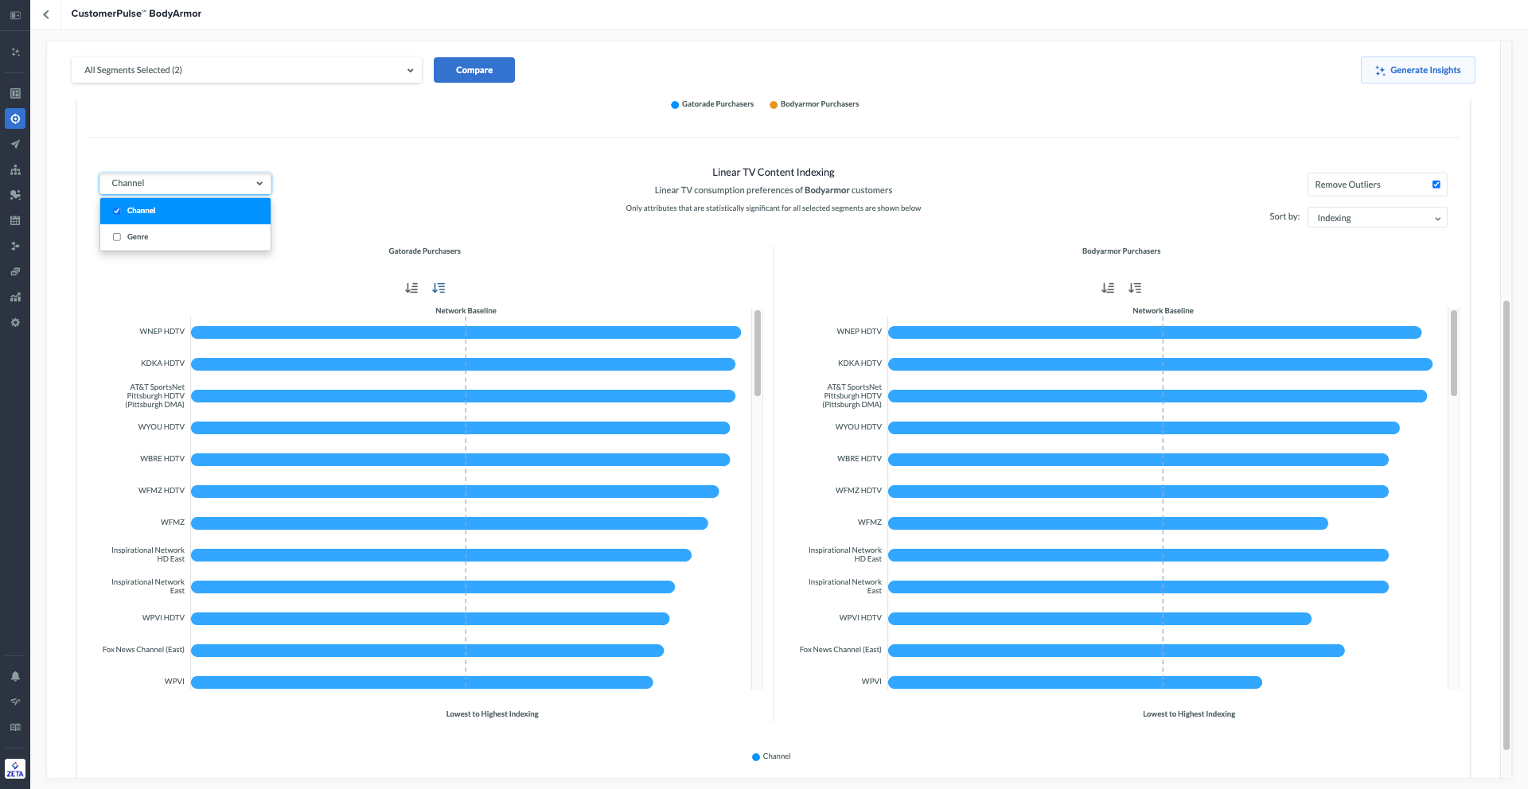Uncheck the Remove Outliers checkbox
The width and height of the screenshot is (1528, 789).
[1436, 185]
